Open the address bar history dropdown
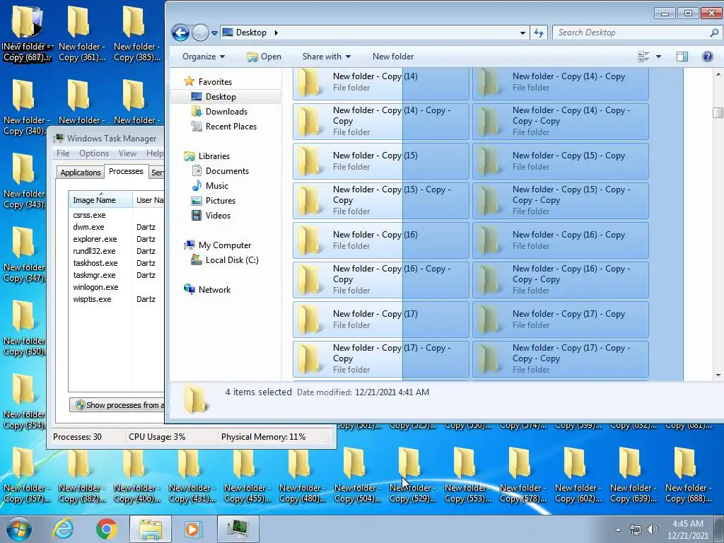This screenshot has height=543, width=724. point(522,33)
